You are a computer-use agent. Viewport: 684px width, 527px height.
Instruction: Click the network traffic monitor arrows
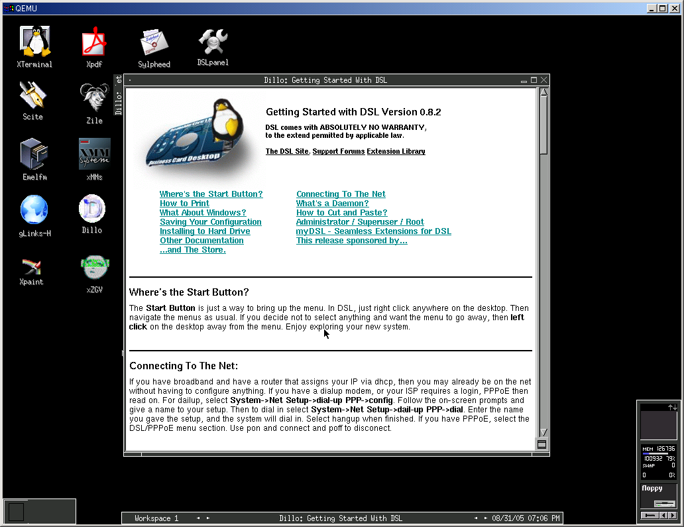[672, 407]
